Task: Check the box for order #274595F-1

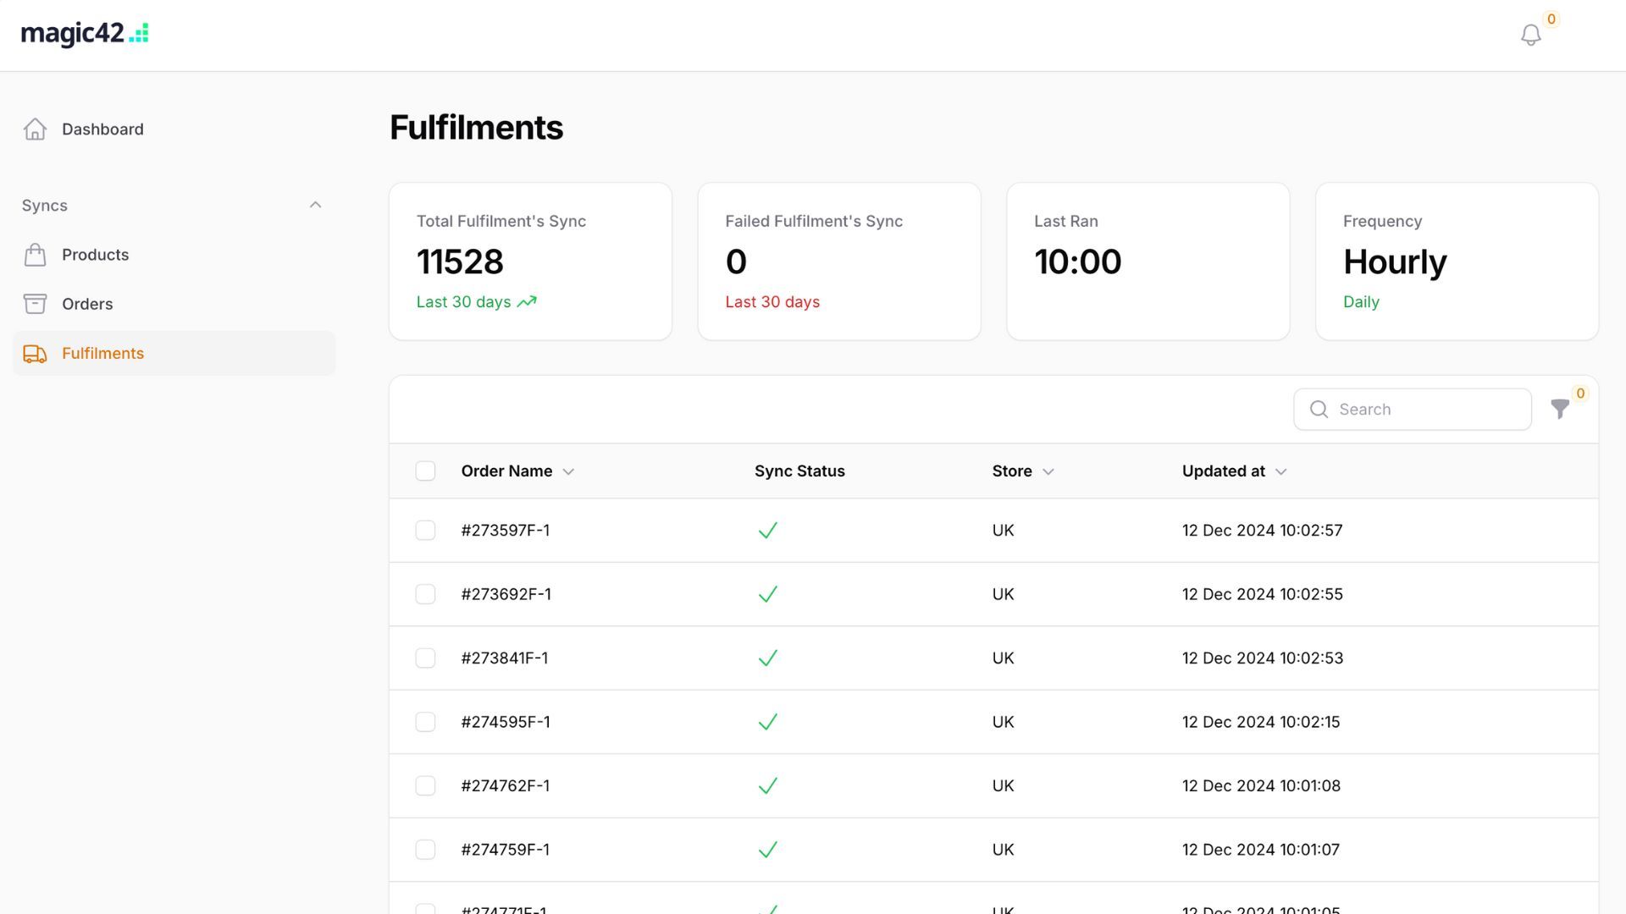Action: coord(425,723)
